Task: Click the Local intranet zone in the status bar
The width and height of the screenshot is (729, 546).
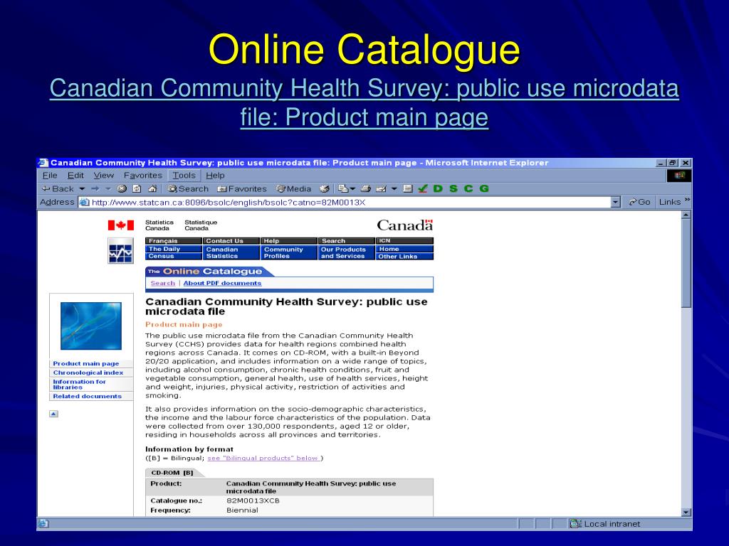Action: (605, 524)
